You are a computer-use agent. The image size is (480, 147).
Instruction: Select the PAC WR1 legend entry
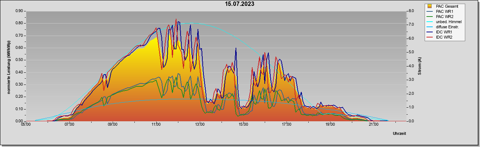click(443, 11)
